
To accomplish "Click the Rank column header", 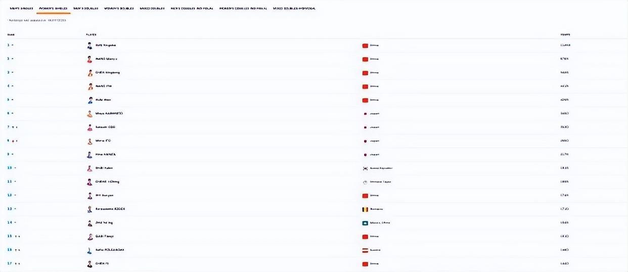I will (x=11, y=35).
